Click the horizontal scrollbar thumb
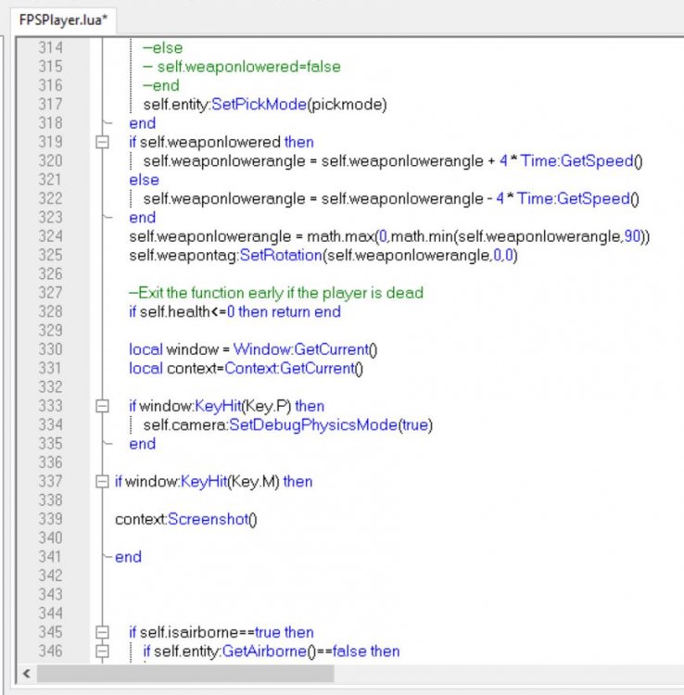 [x=185, y=674]
